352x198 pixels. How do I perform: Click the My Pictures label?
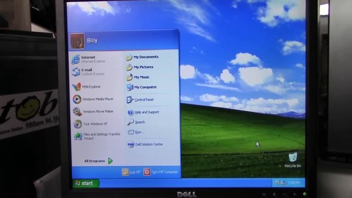[x=144, y=67]
